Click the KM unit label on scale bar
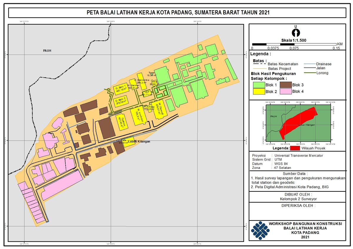Viewport: 353px width, 249px height. (340, 44)
